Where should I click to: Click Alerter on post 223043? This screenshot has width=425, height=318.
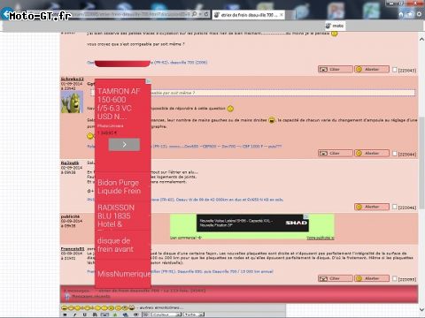click(372, 70)
